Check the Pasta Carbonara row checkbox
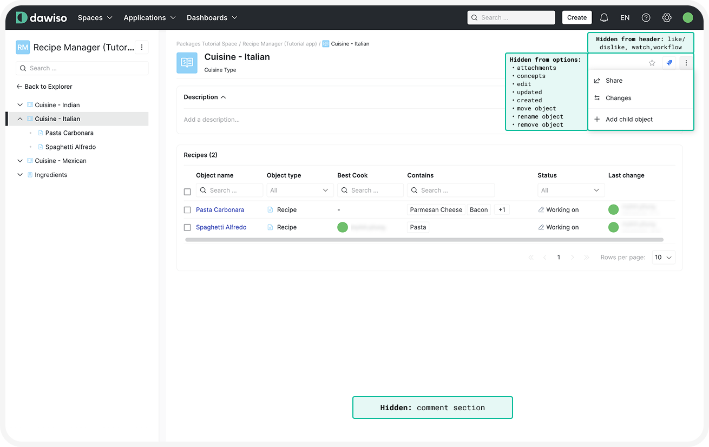Screen dimensions: 709x447 tap(187, 210)
